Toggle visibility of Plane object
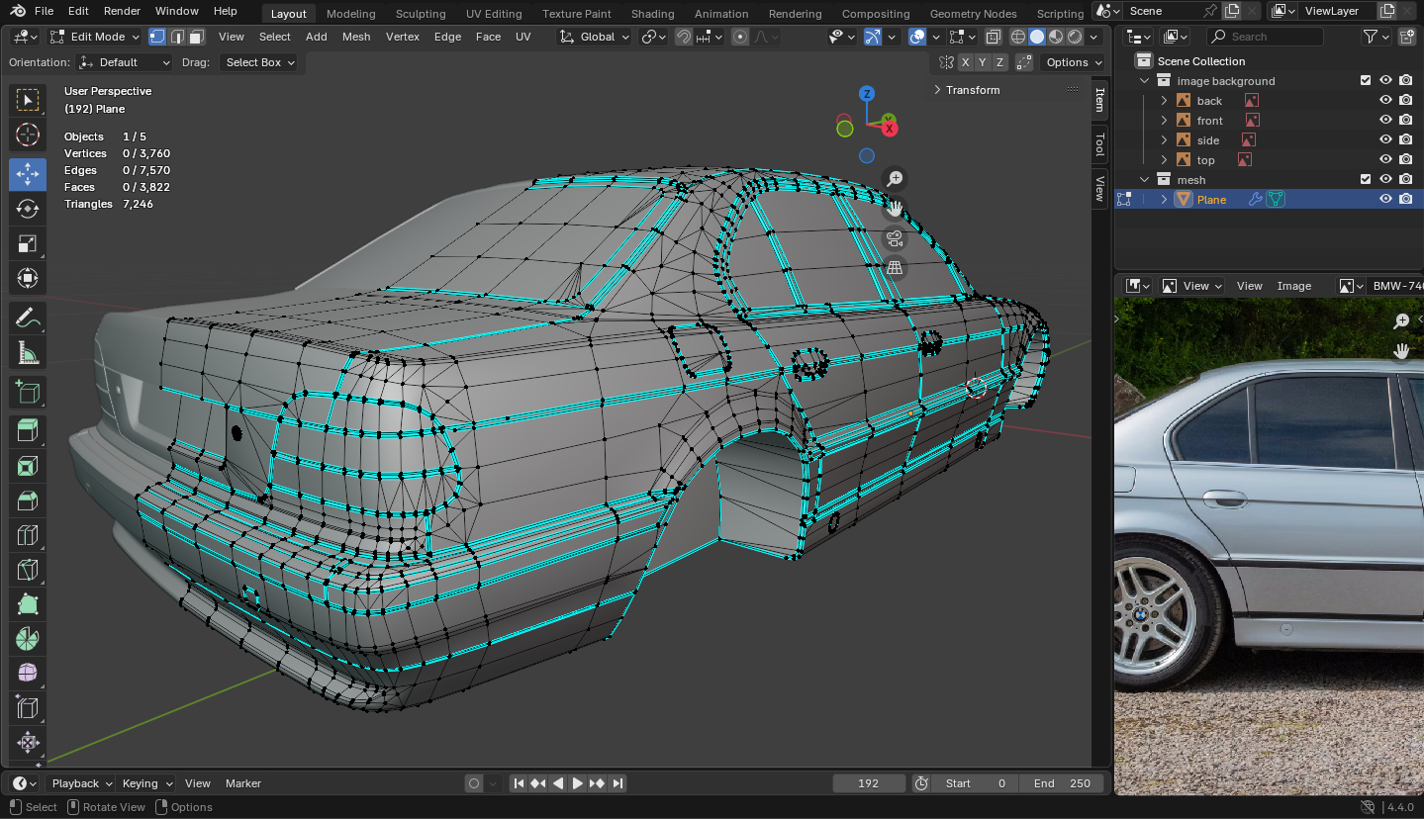 point(1385,199)
